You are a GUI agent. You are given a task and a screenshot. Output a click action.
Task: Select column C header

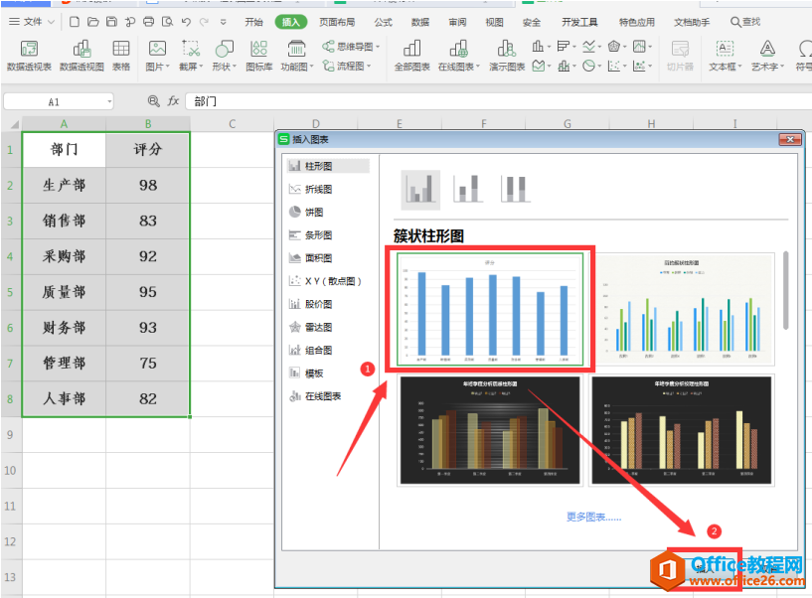(232, 124)
